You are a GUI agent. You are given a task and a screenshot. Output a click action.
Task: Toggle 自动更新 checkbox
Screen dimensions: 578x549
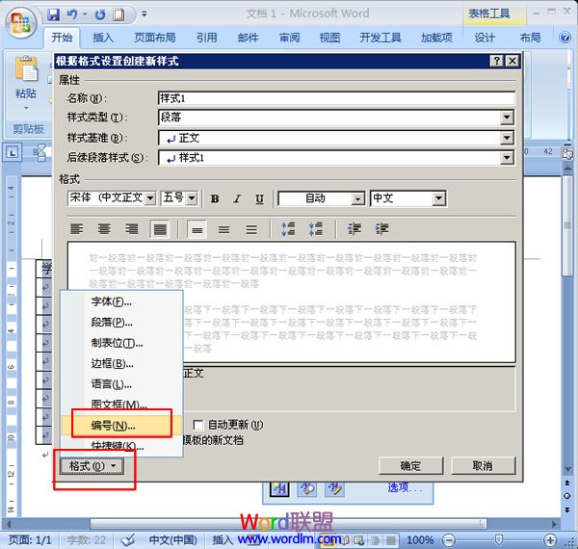197,425
